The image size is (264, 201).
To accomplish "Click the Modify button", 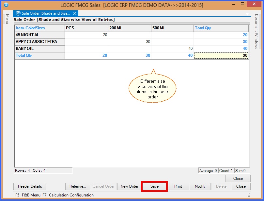I will click(200, 186).
